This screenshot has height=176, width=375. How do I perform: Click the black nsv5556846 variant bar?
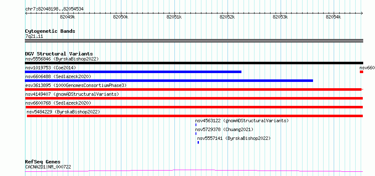(194, 63)
